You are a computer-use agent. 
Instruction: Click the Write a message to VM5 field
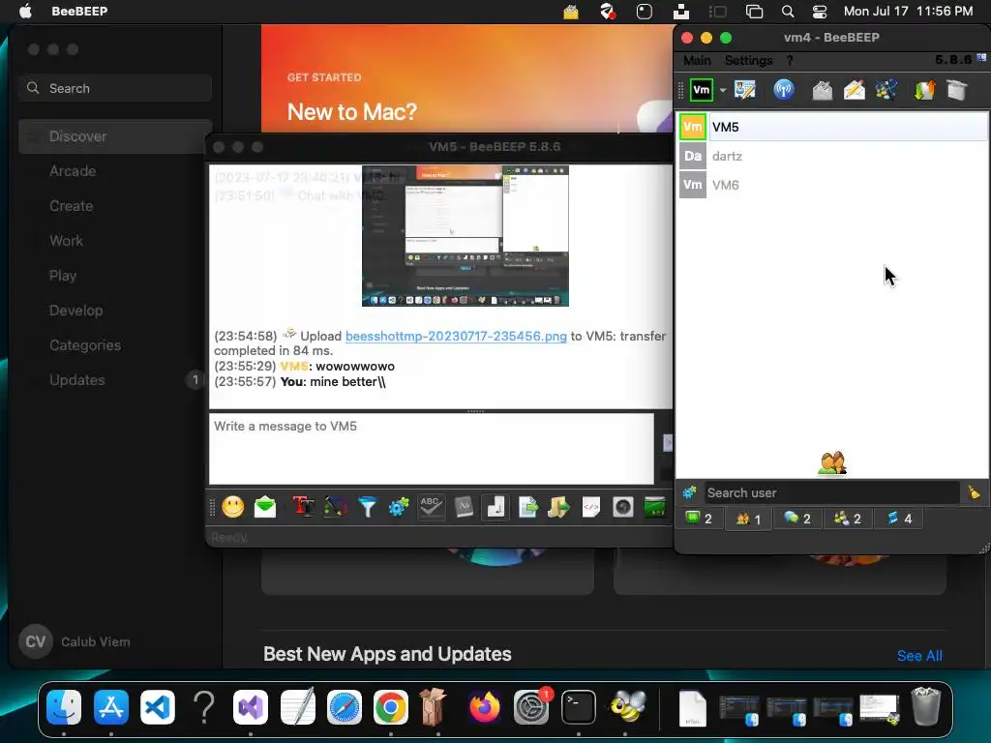[432, 449]
